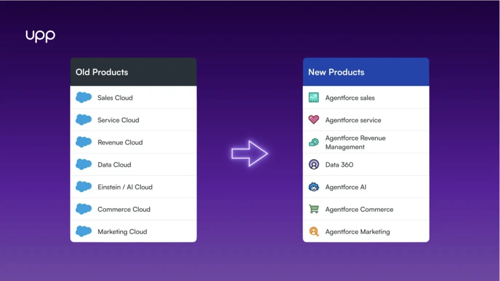Select the Agentforce Marketing text
Screen dimensions: 500x281
(x=357, y=231)
